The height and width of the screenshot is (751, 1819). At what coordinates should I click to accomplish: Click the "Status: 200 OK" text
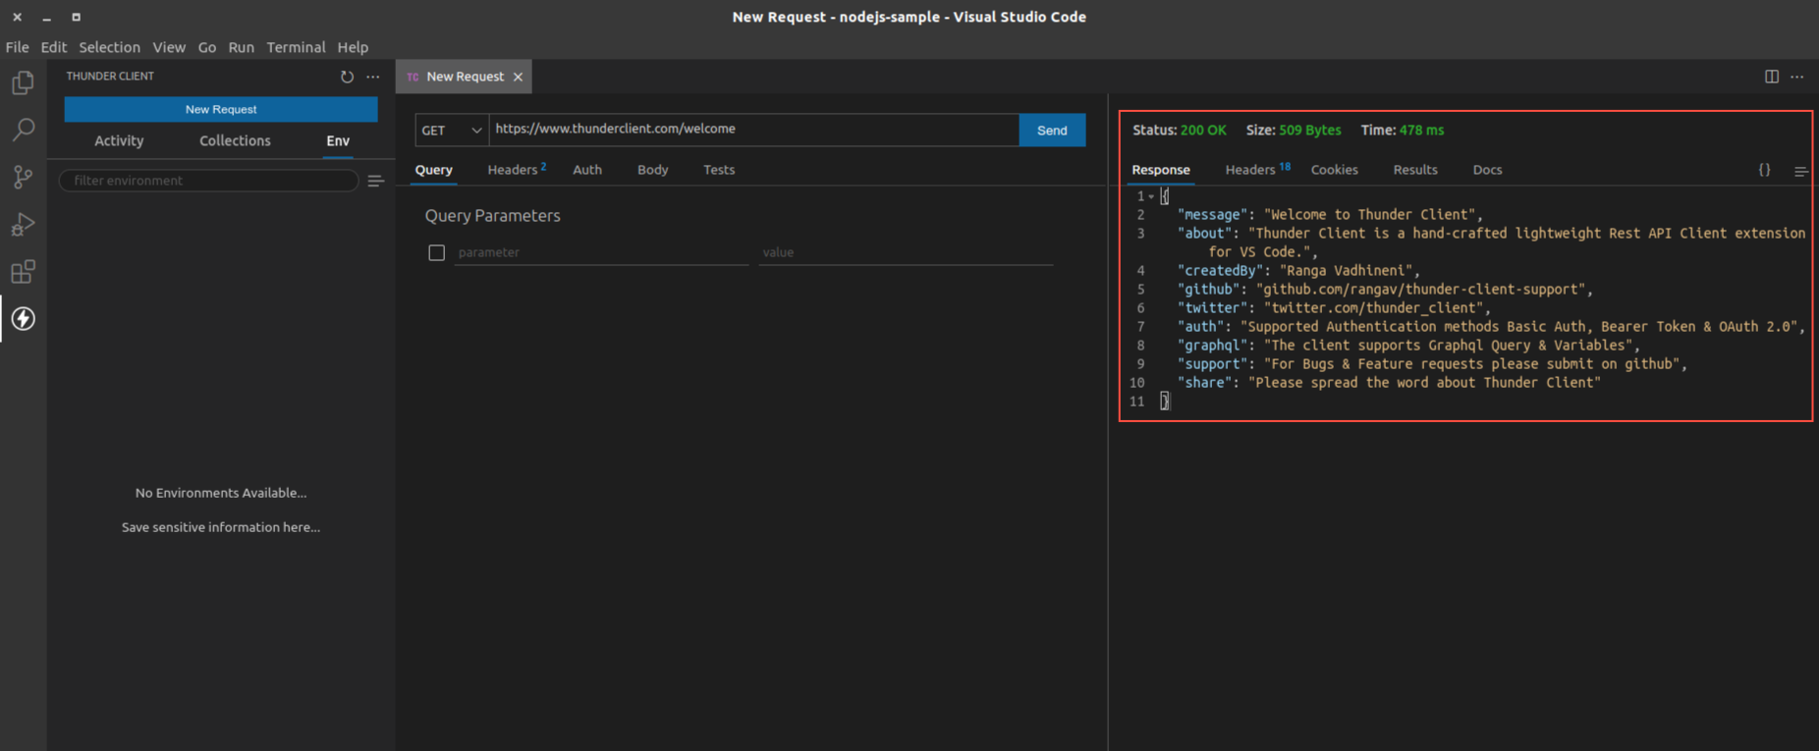1179,130
